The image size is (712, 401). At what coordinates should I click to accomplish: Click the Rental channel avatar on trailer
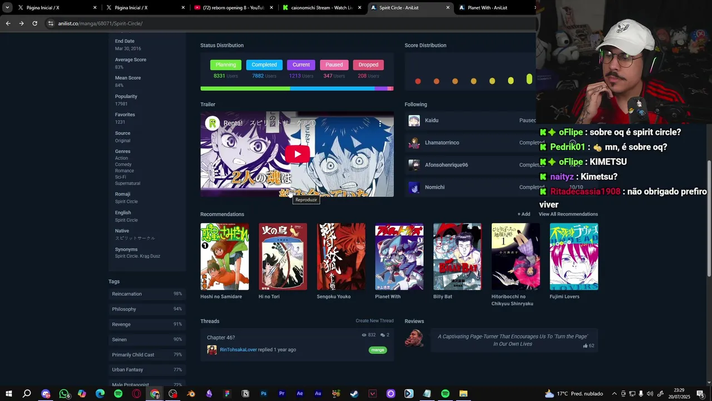tap(212, 123)
